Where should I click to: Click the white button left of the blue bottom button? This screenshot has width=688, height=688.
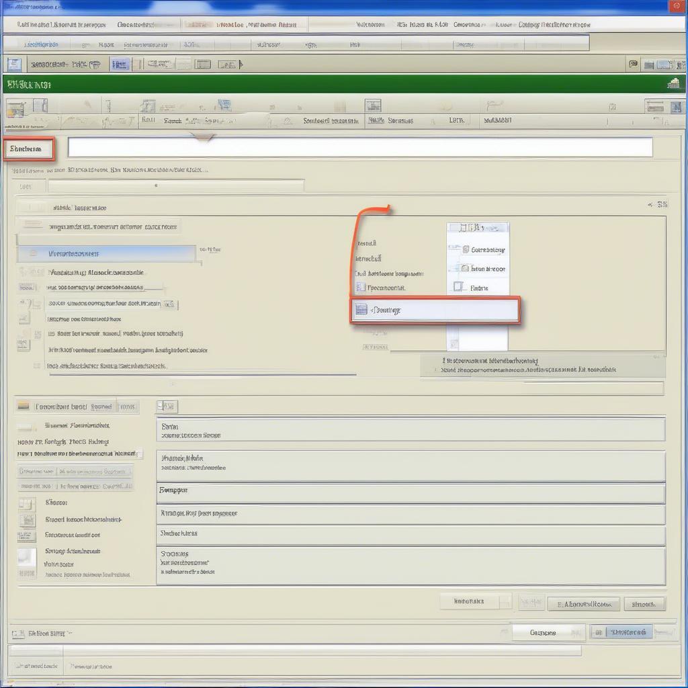[548, 633]
